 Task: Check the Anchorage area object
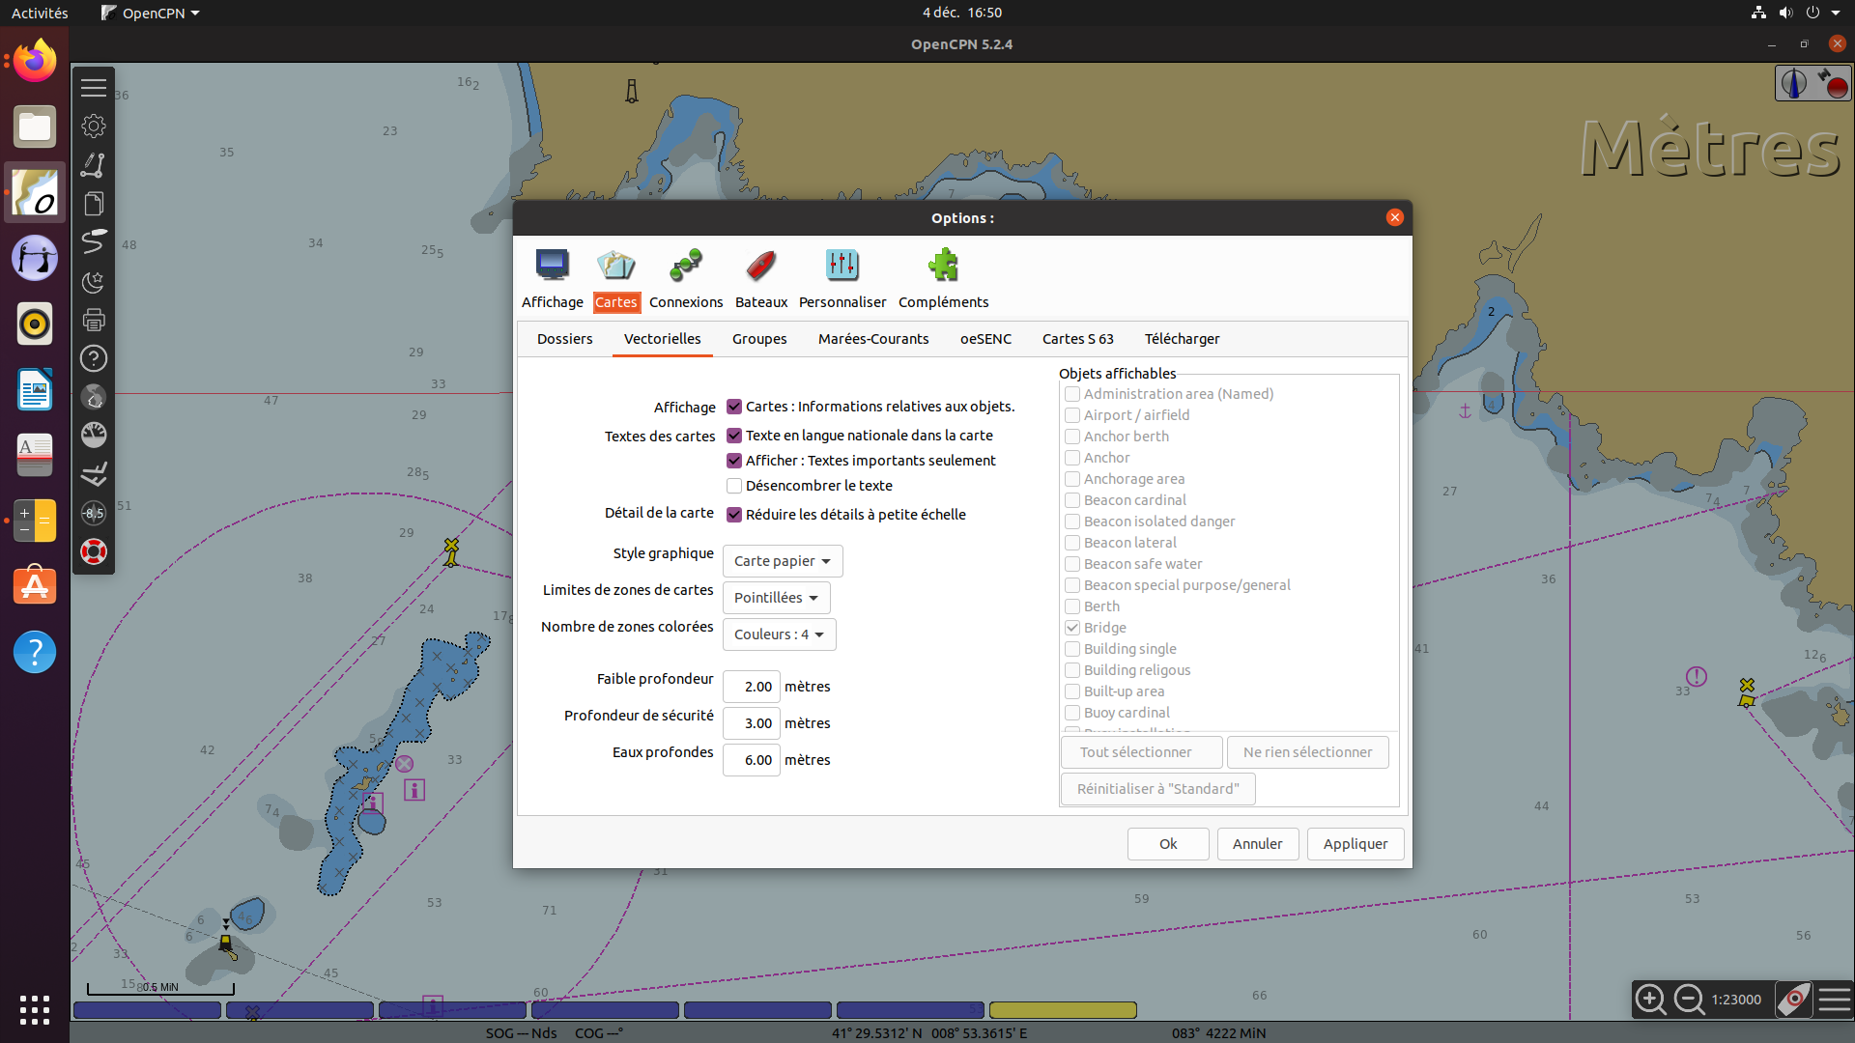tap(1072, 479)
